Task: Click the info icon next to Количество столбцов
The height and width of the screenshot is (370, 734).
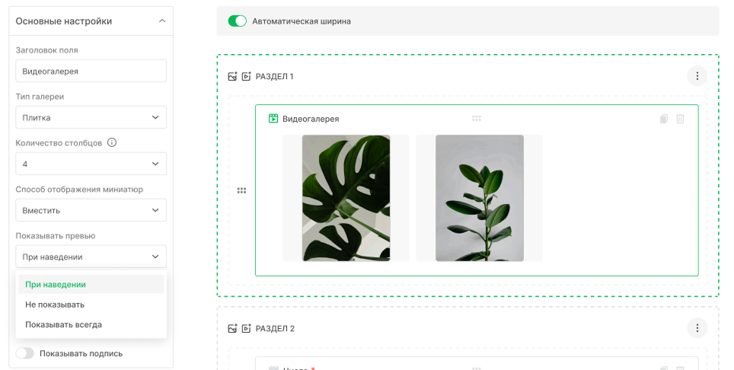Action: (x=112, y=142)
